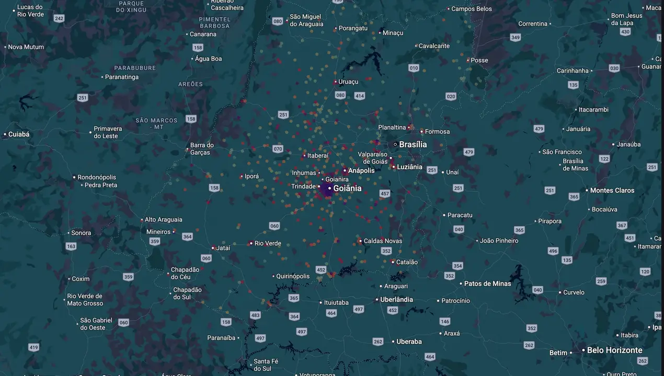This screenshot has width=664, height=376.
Task: Click the Rondonópolis label
Action: click(97, 178)
